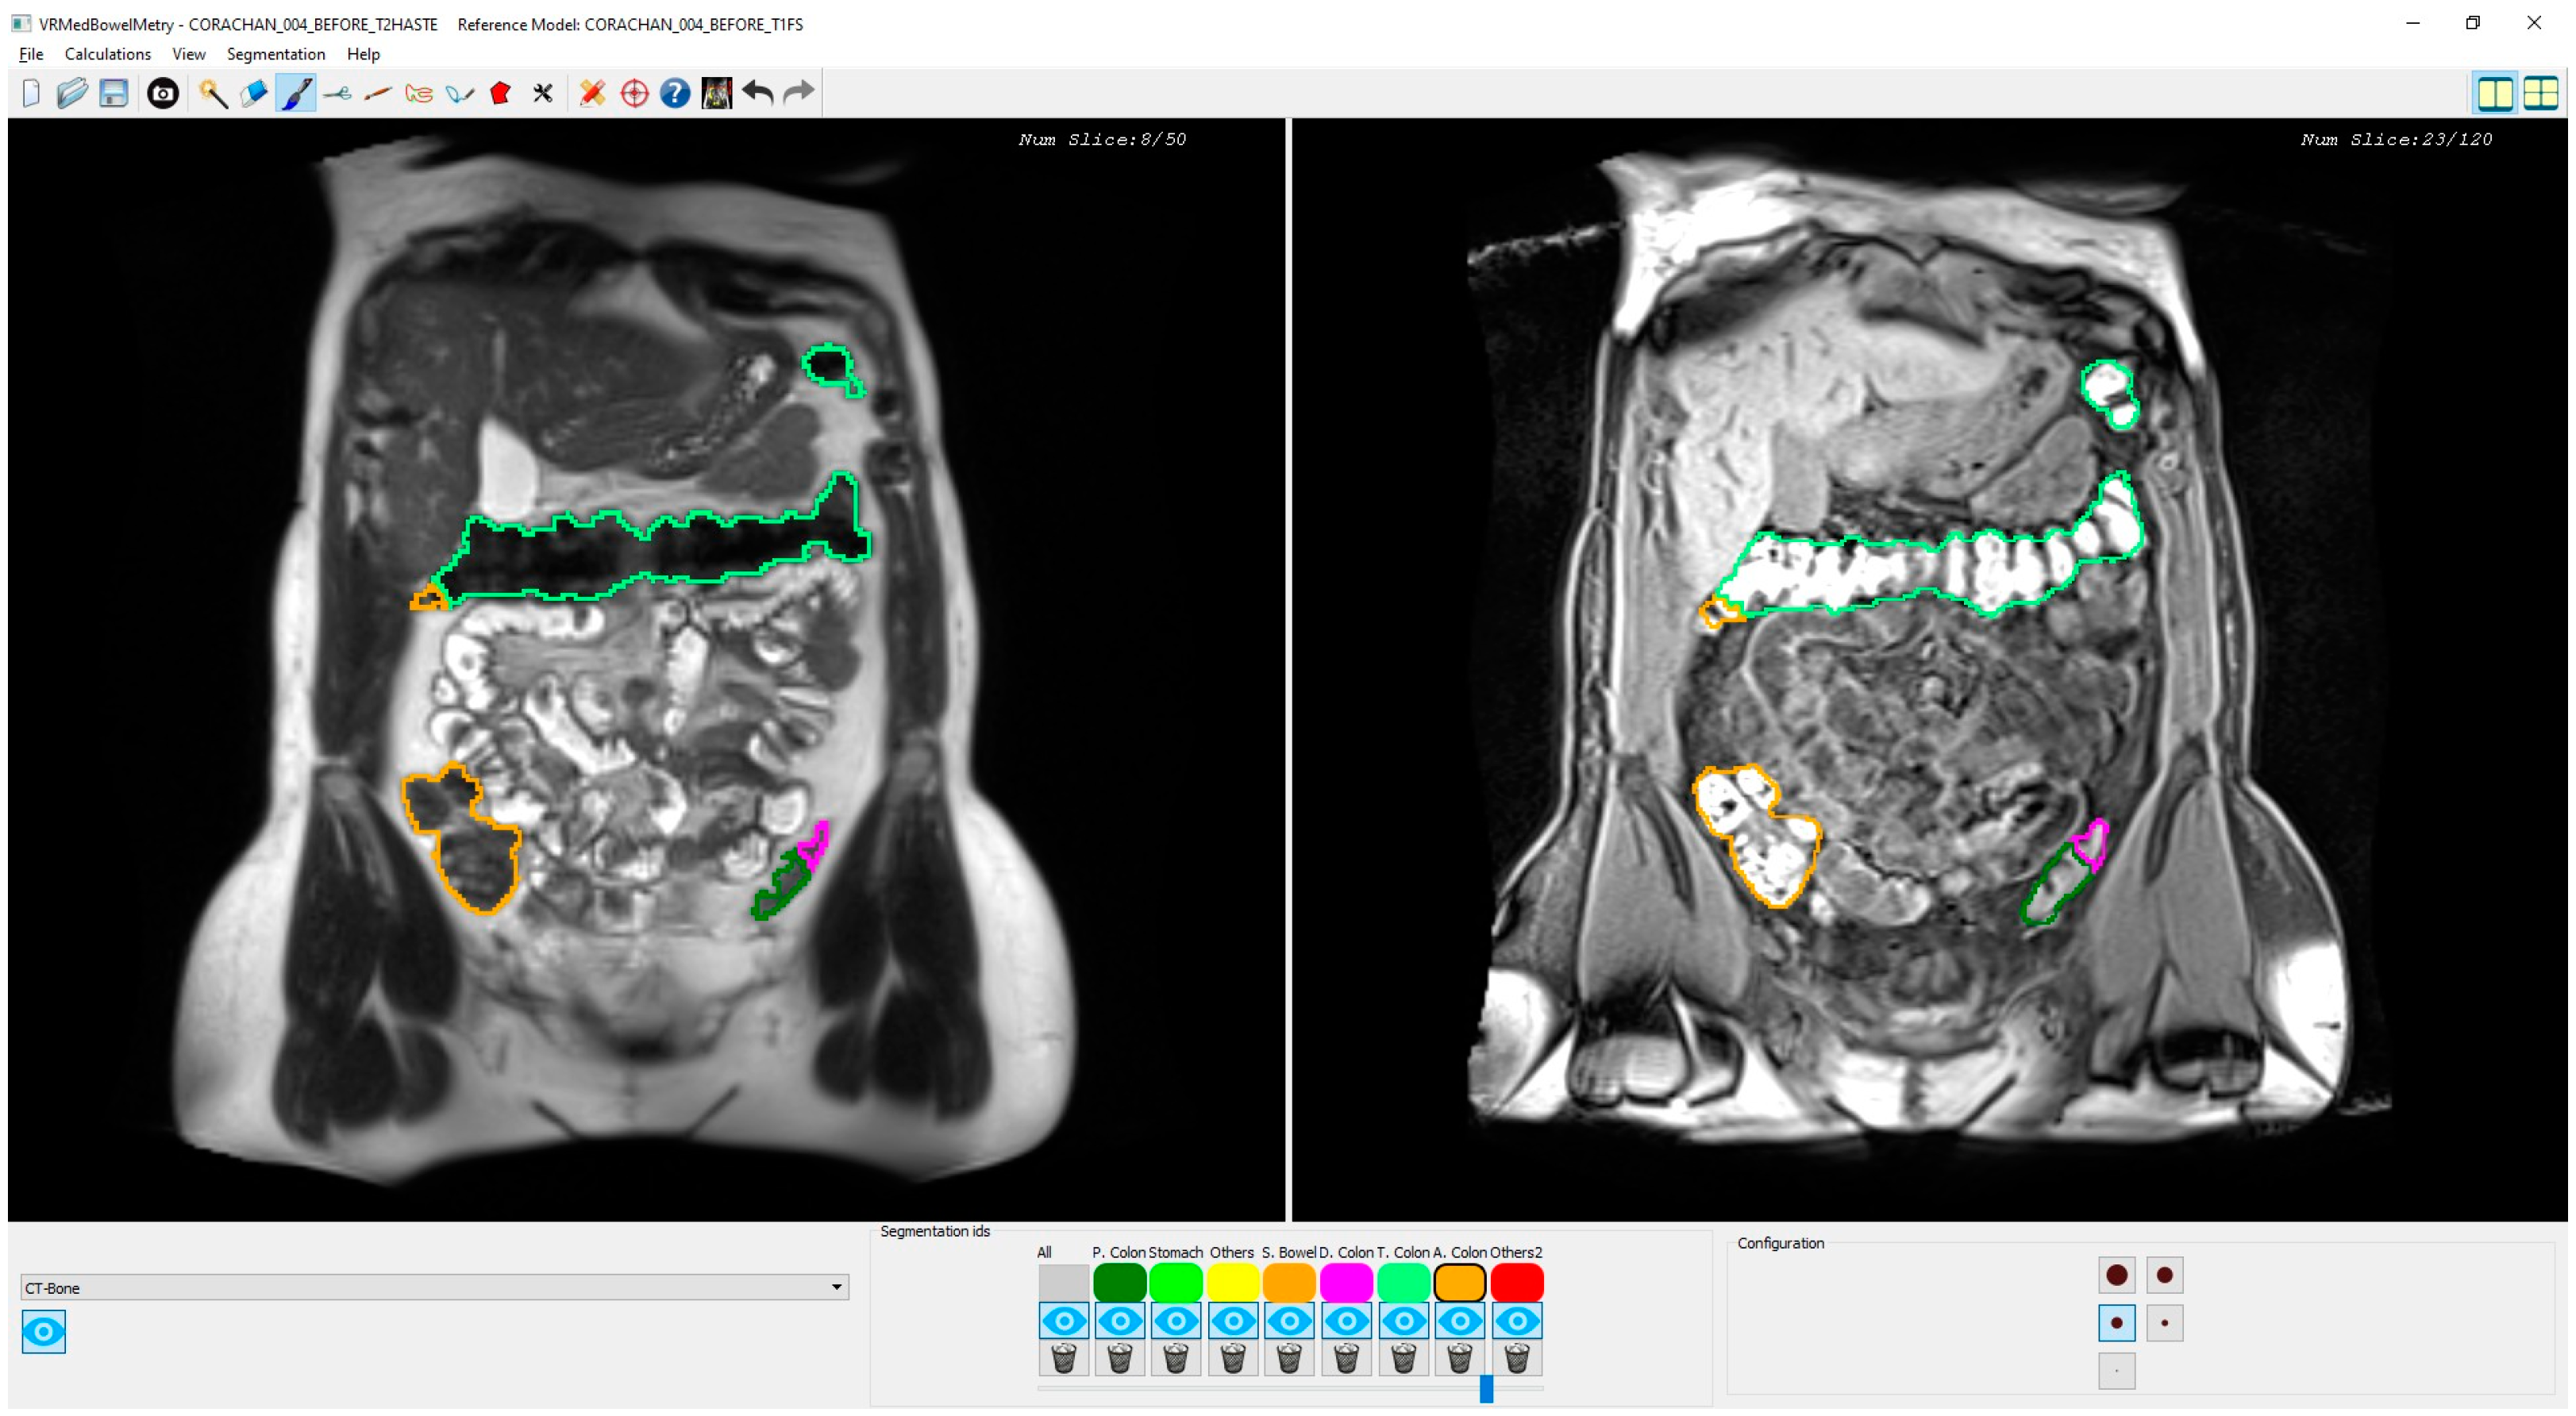Toggle the CT-Bone image visibility eye
This screenshot has width=2576, height=1416.
43,1331
